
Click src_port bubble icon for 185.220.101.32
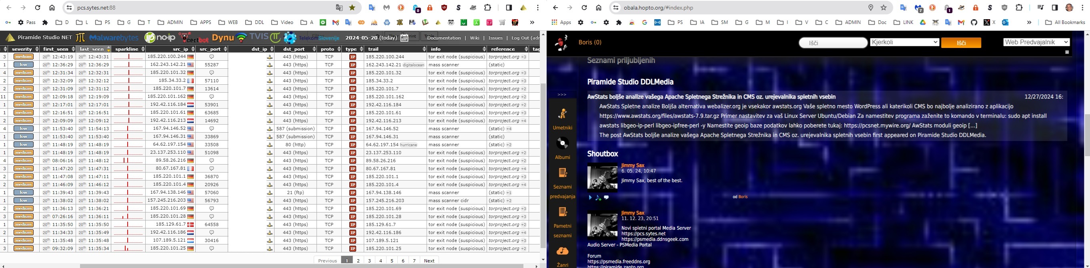point(212,73)
